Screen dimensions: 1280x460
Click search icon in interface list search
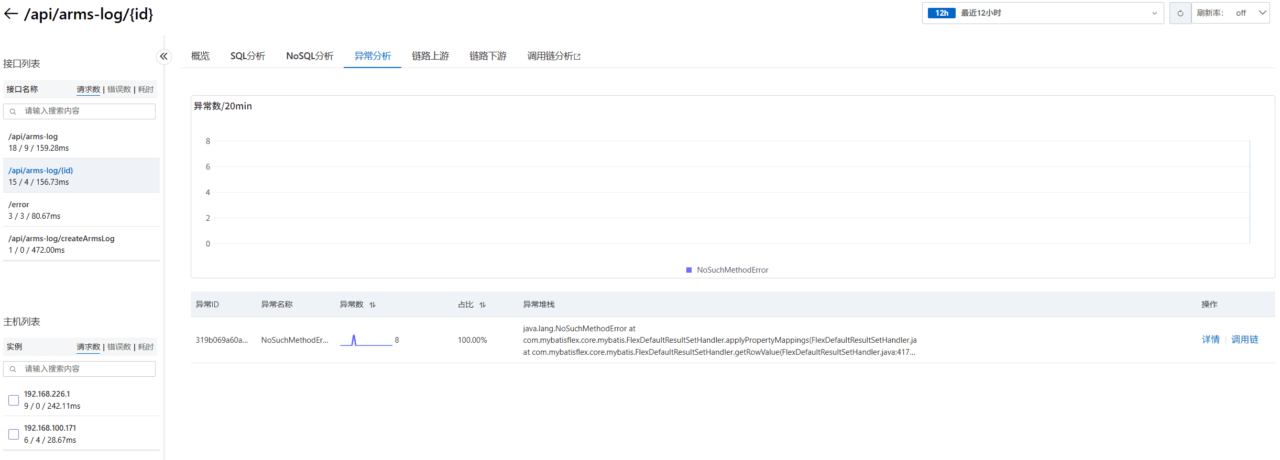[x=13, y=111]
